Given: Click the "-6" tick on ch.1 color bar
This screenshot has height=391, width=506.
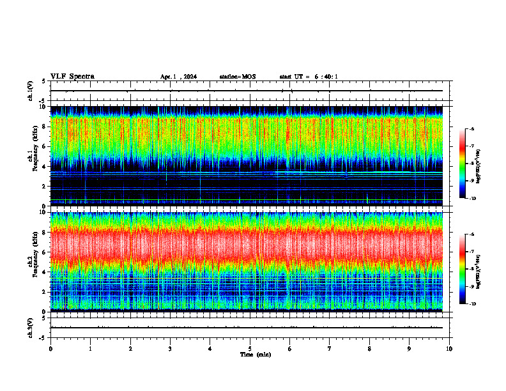Looking at the screenshot, I should pyautogui.click(x=471, y=129).
